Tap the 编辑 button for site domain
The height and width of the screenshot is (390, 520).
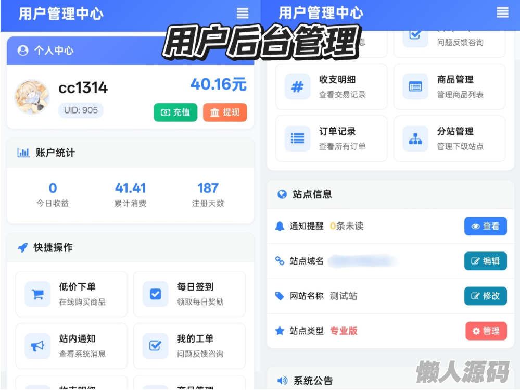click(x=486, y=261)
